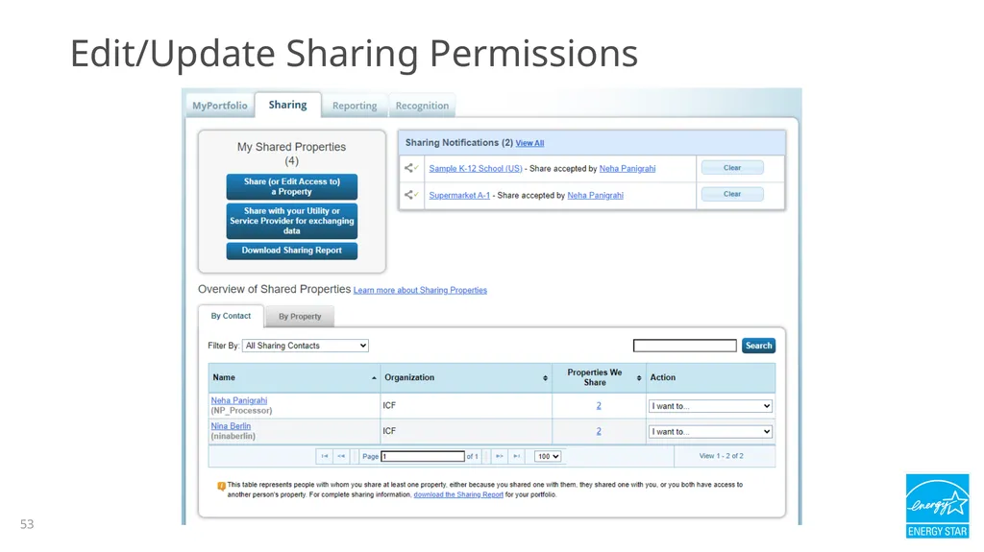Select the By Contact tab
Screen dimensions: 984x552
[231, 316]
